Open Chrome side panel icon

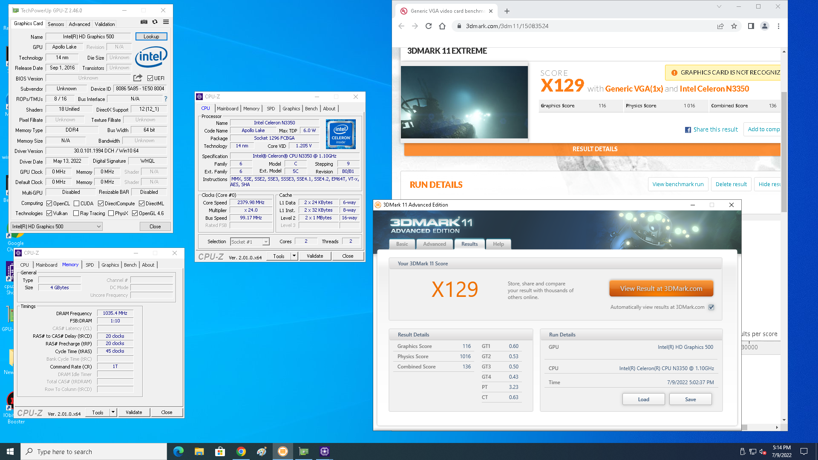point(751,26)
